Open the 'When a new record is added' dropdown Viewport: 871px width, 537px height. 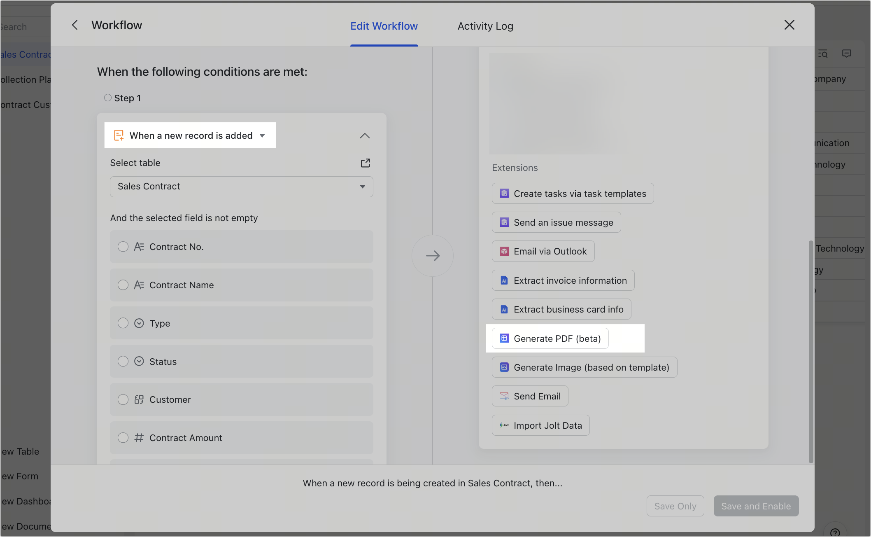(x=190, y=135)
